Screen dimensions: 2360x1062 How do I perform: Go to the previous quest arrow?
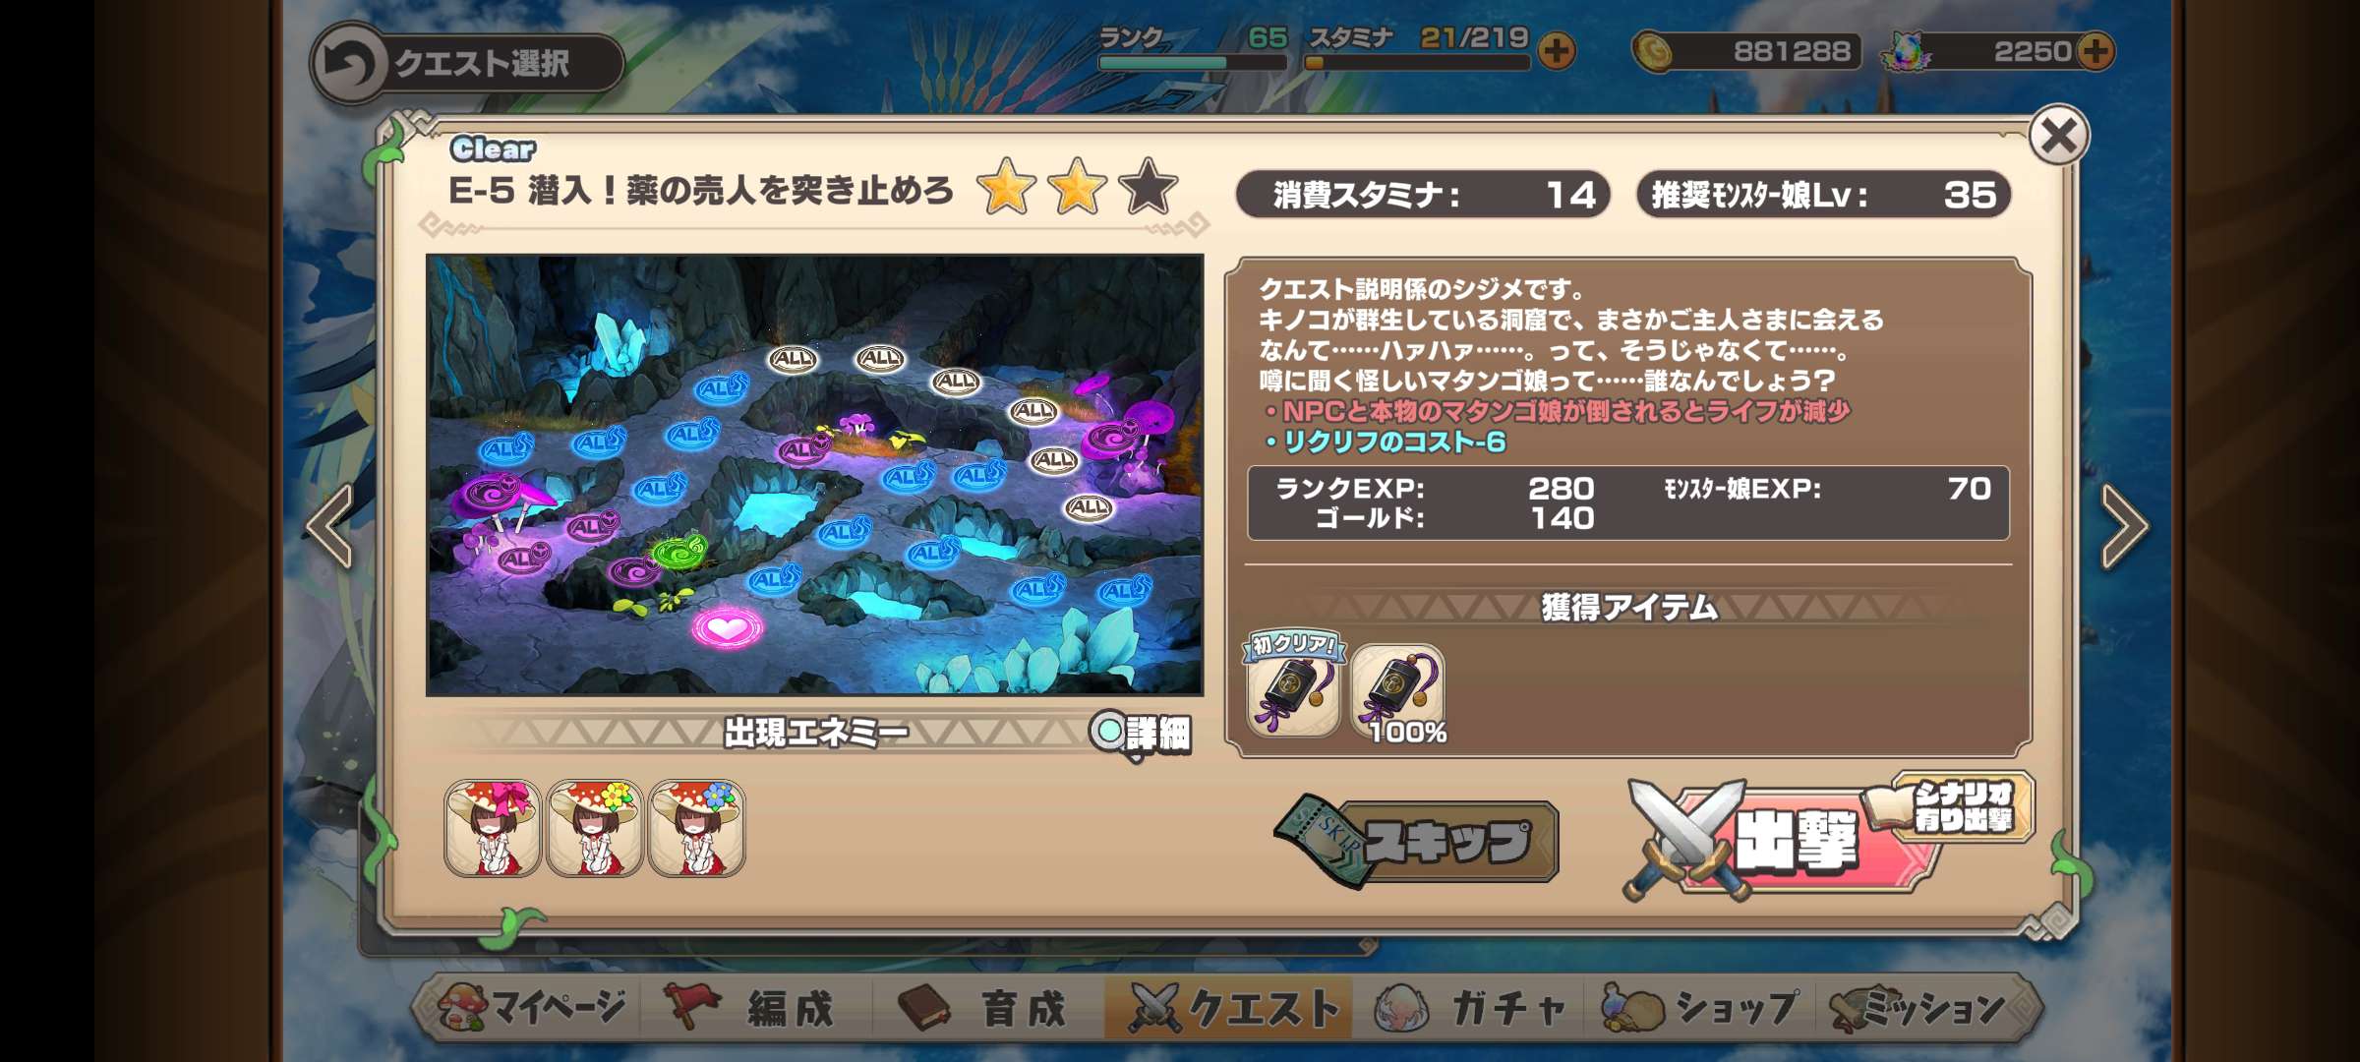click(x=331, y=526)
